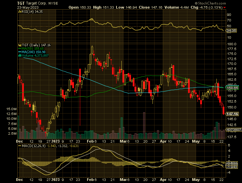242x183 pixels.
Task: Click the cyan MA(200) 158.98 legend
Action: tap(32, 52)
